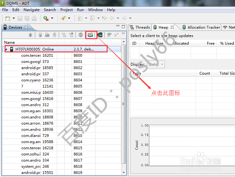Open the Next Annotation dropdown arrow
Viewport: 235px width, 177px height.
click(x=86, y=18)
